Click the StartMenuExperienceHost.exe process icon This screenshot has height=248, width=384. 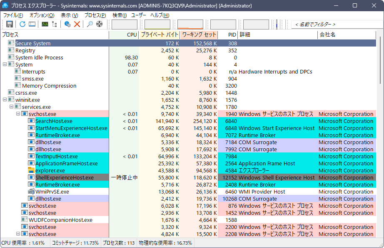pyautogui.click(x=31, y=128)
